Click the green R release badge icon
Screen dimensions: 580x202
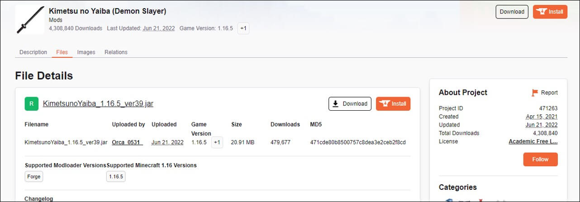click(x=31, y=103)
